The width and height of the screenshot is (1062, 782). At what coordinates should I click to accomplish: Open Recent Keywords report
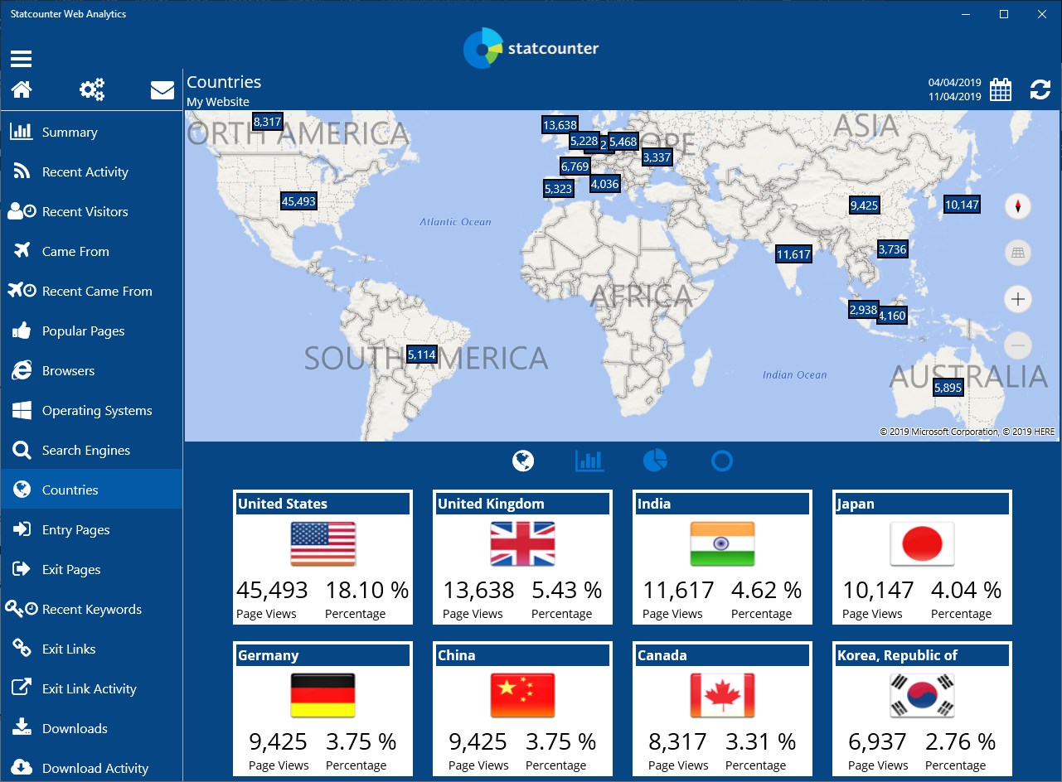[x=91, y=609]
